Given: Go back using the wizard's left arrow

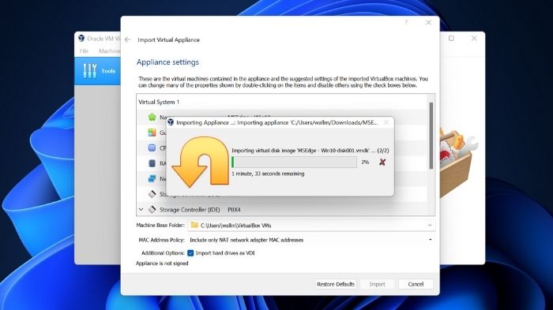Looking at the screenshot, I should pos(128,39).
